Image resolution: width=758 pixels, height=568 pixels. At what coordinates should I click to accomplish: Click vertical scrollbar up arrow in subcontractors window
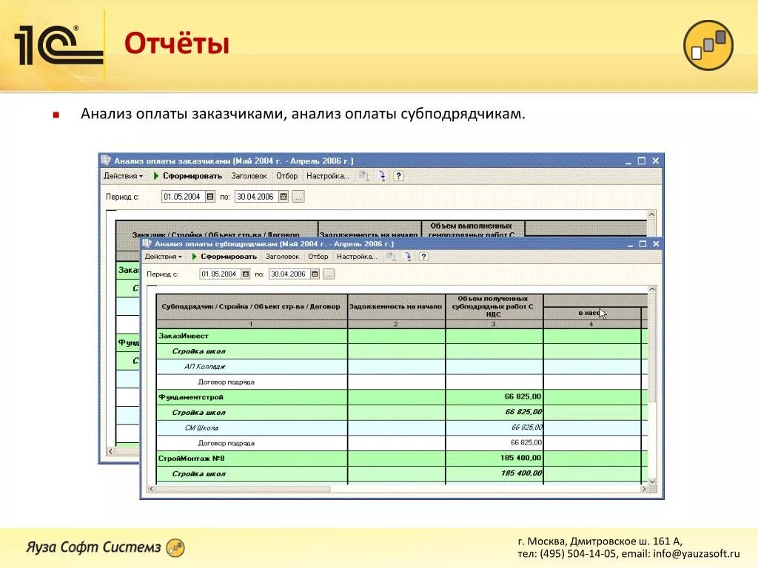pyautogui.click(x=652, y=289)
